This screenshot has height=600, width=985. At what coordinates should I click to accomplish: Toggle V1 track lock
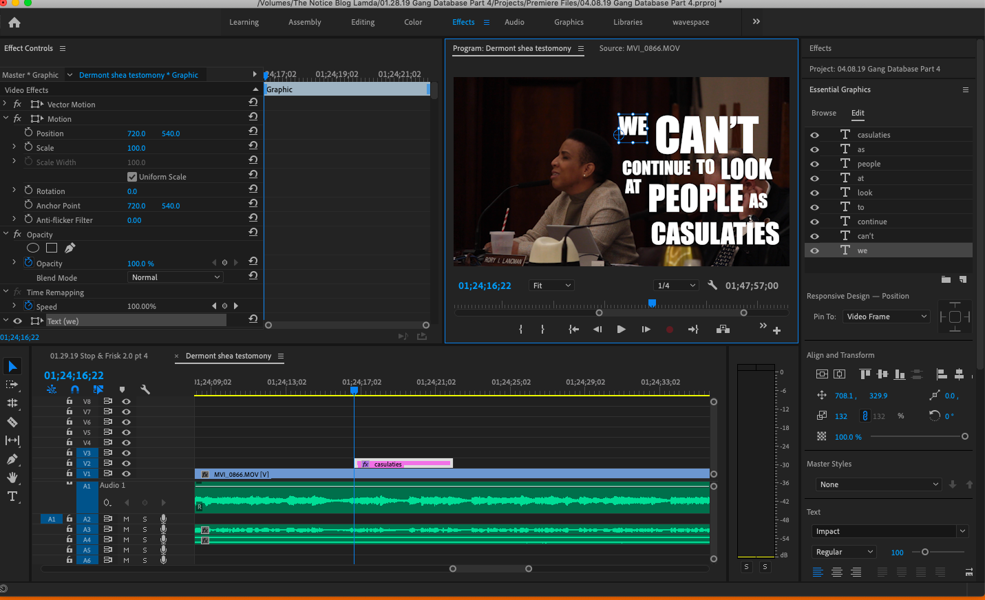click(70, 473)
